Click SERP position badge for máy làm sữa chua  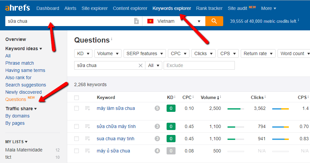click(157, 108)
